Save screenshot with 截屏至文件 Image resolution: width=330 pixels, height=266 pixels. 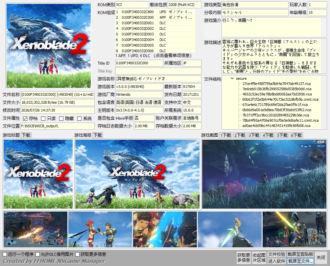pos(300,261)
